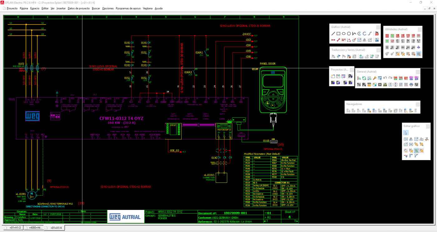The image size is (437, 232).
Task: Open the Opciones menu
Action: (x=108, y=8)
